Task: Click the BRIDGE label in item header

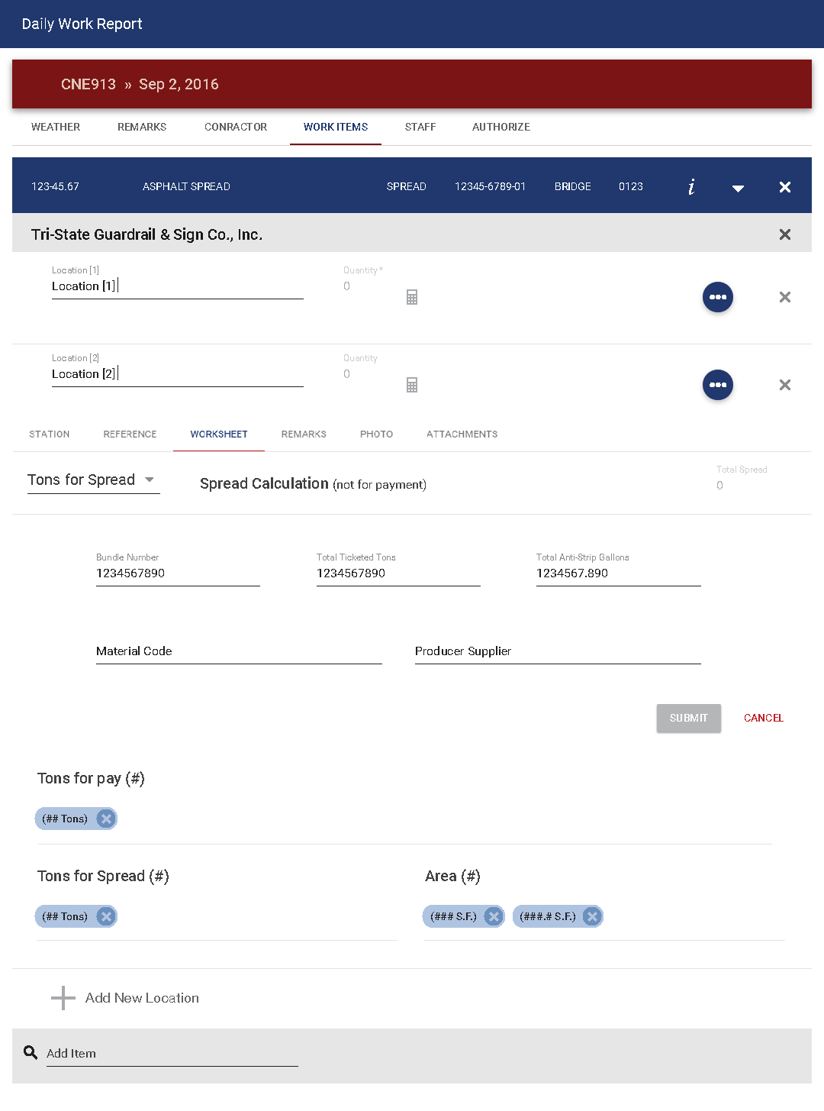Action: click(x=573, y=186)
